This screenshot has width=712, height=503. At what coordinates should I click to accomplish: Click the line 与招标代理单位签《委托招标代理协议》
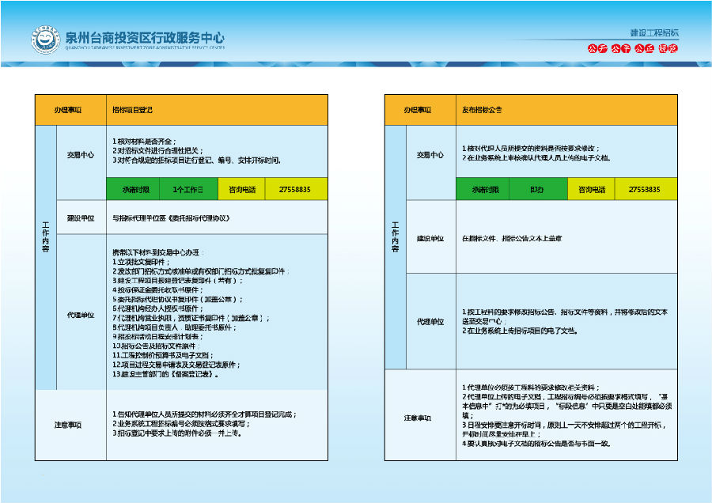[171, 218]
